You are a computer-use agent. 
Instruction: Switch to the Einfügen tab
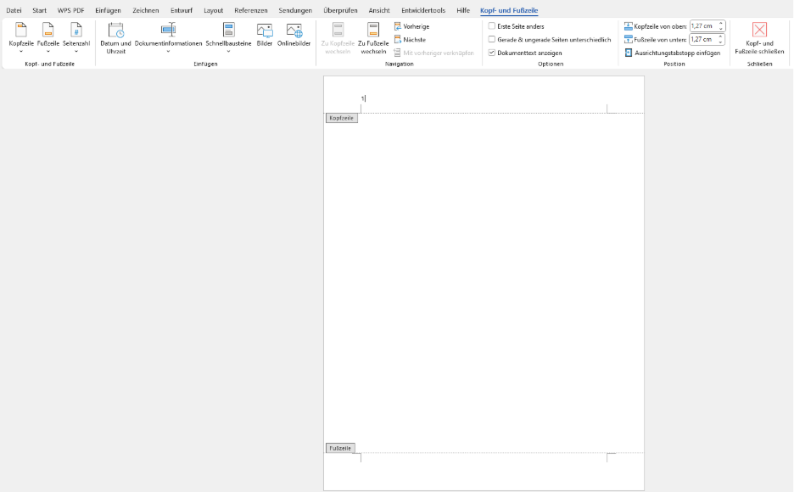tap(108, 10)
